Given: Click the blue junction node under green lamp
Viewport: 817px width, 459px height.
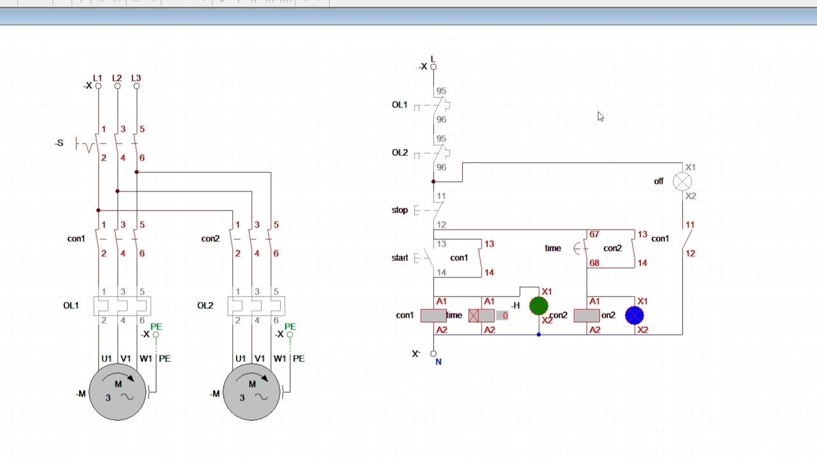Looking at the screenshot, I should click(539, 335).
